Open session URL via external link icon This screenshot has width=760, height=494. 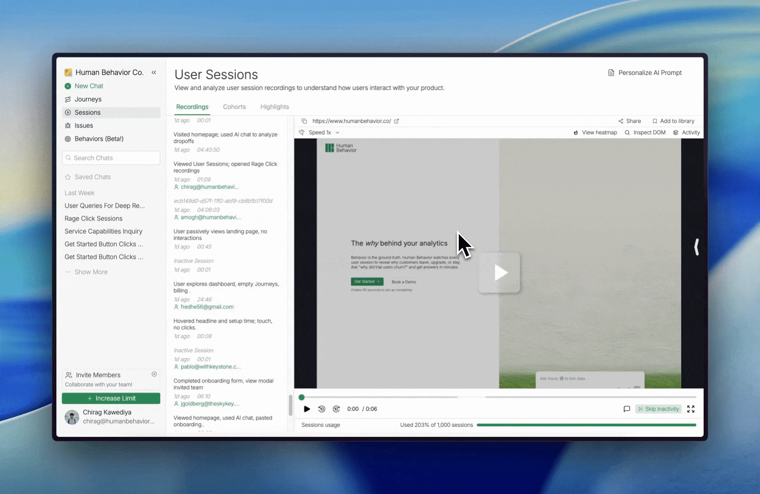[396, 121]
